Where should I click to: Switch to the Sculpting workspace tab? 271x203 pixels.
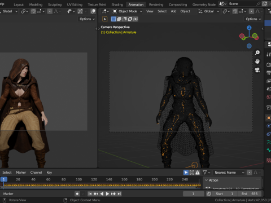(x=55, y=5)
